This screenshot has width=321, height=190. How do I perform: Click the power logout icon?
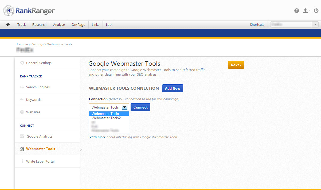click(316, 11)
